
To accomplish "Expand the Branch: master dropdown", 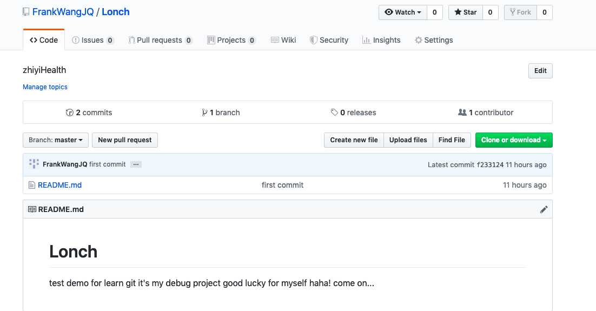I will (56, 140).
